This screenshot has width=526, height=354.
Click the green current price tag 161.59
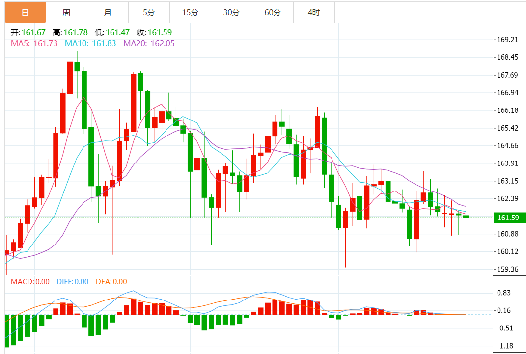click(x=509, y=218)
